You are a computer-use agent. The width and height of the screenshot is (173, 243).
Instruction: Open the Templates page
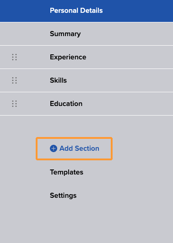66,172
